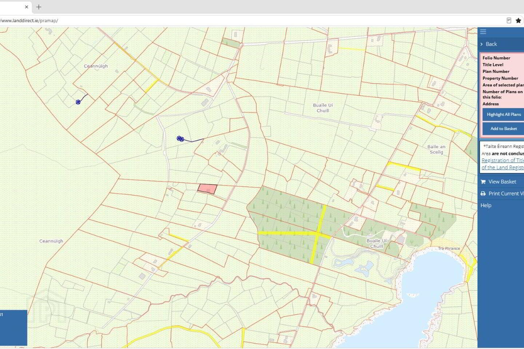Click the shopping cart basket icon
This screenshot has height=349, width=524.
(x=483, y=182)
